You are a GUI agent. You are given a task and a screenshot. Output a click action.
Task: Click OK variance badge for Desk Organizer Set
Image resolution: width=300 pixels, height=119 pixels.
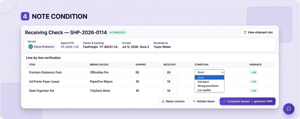pos(253,91)
